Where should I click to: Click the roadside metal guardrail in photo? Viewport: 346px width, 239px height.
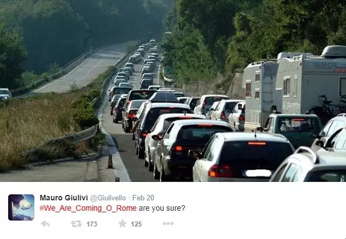(66, 140)
